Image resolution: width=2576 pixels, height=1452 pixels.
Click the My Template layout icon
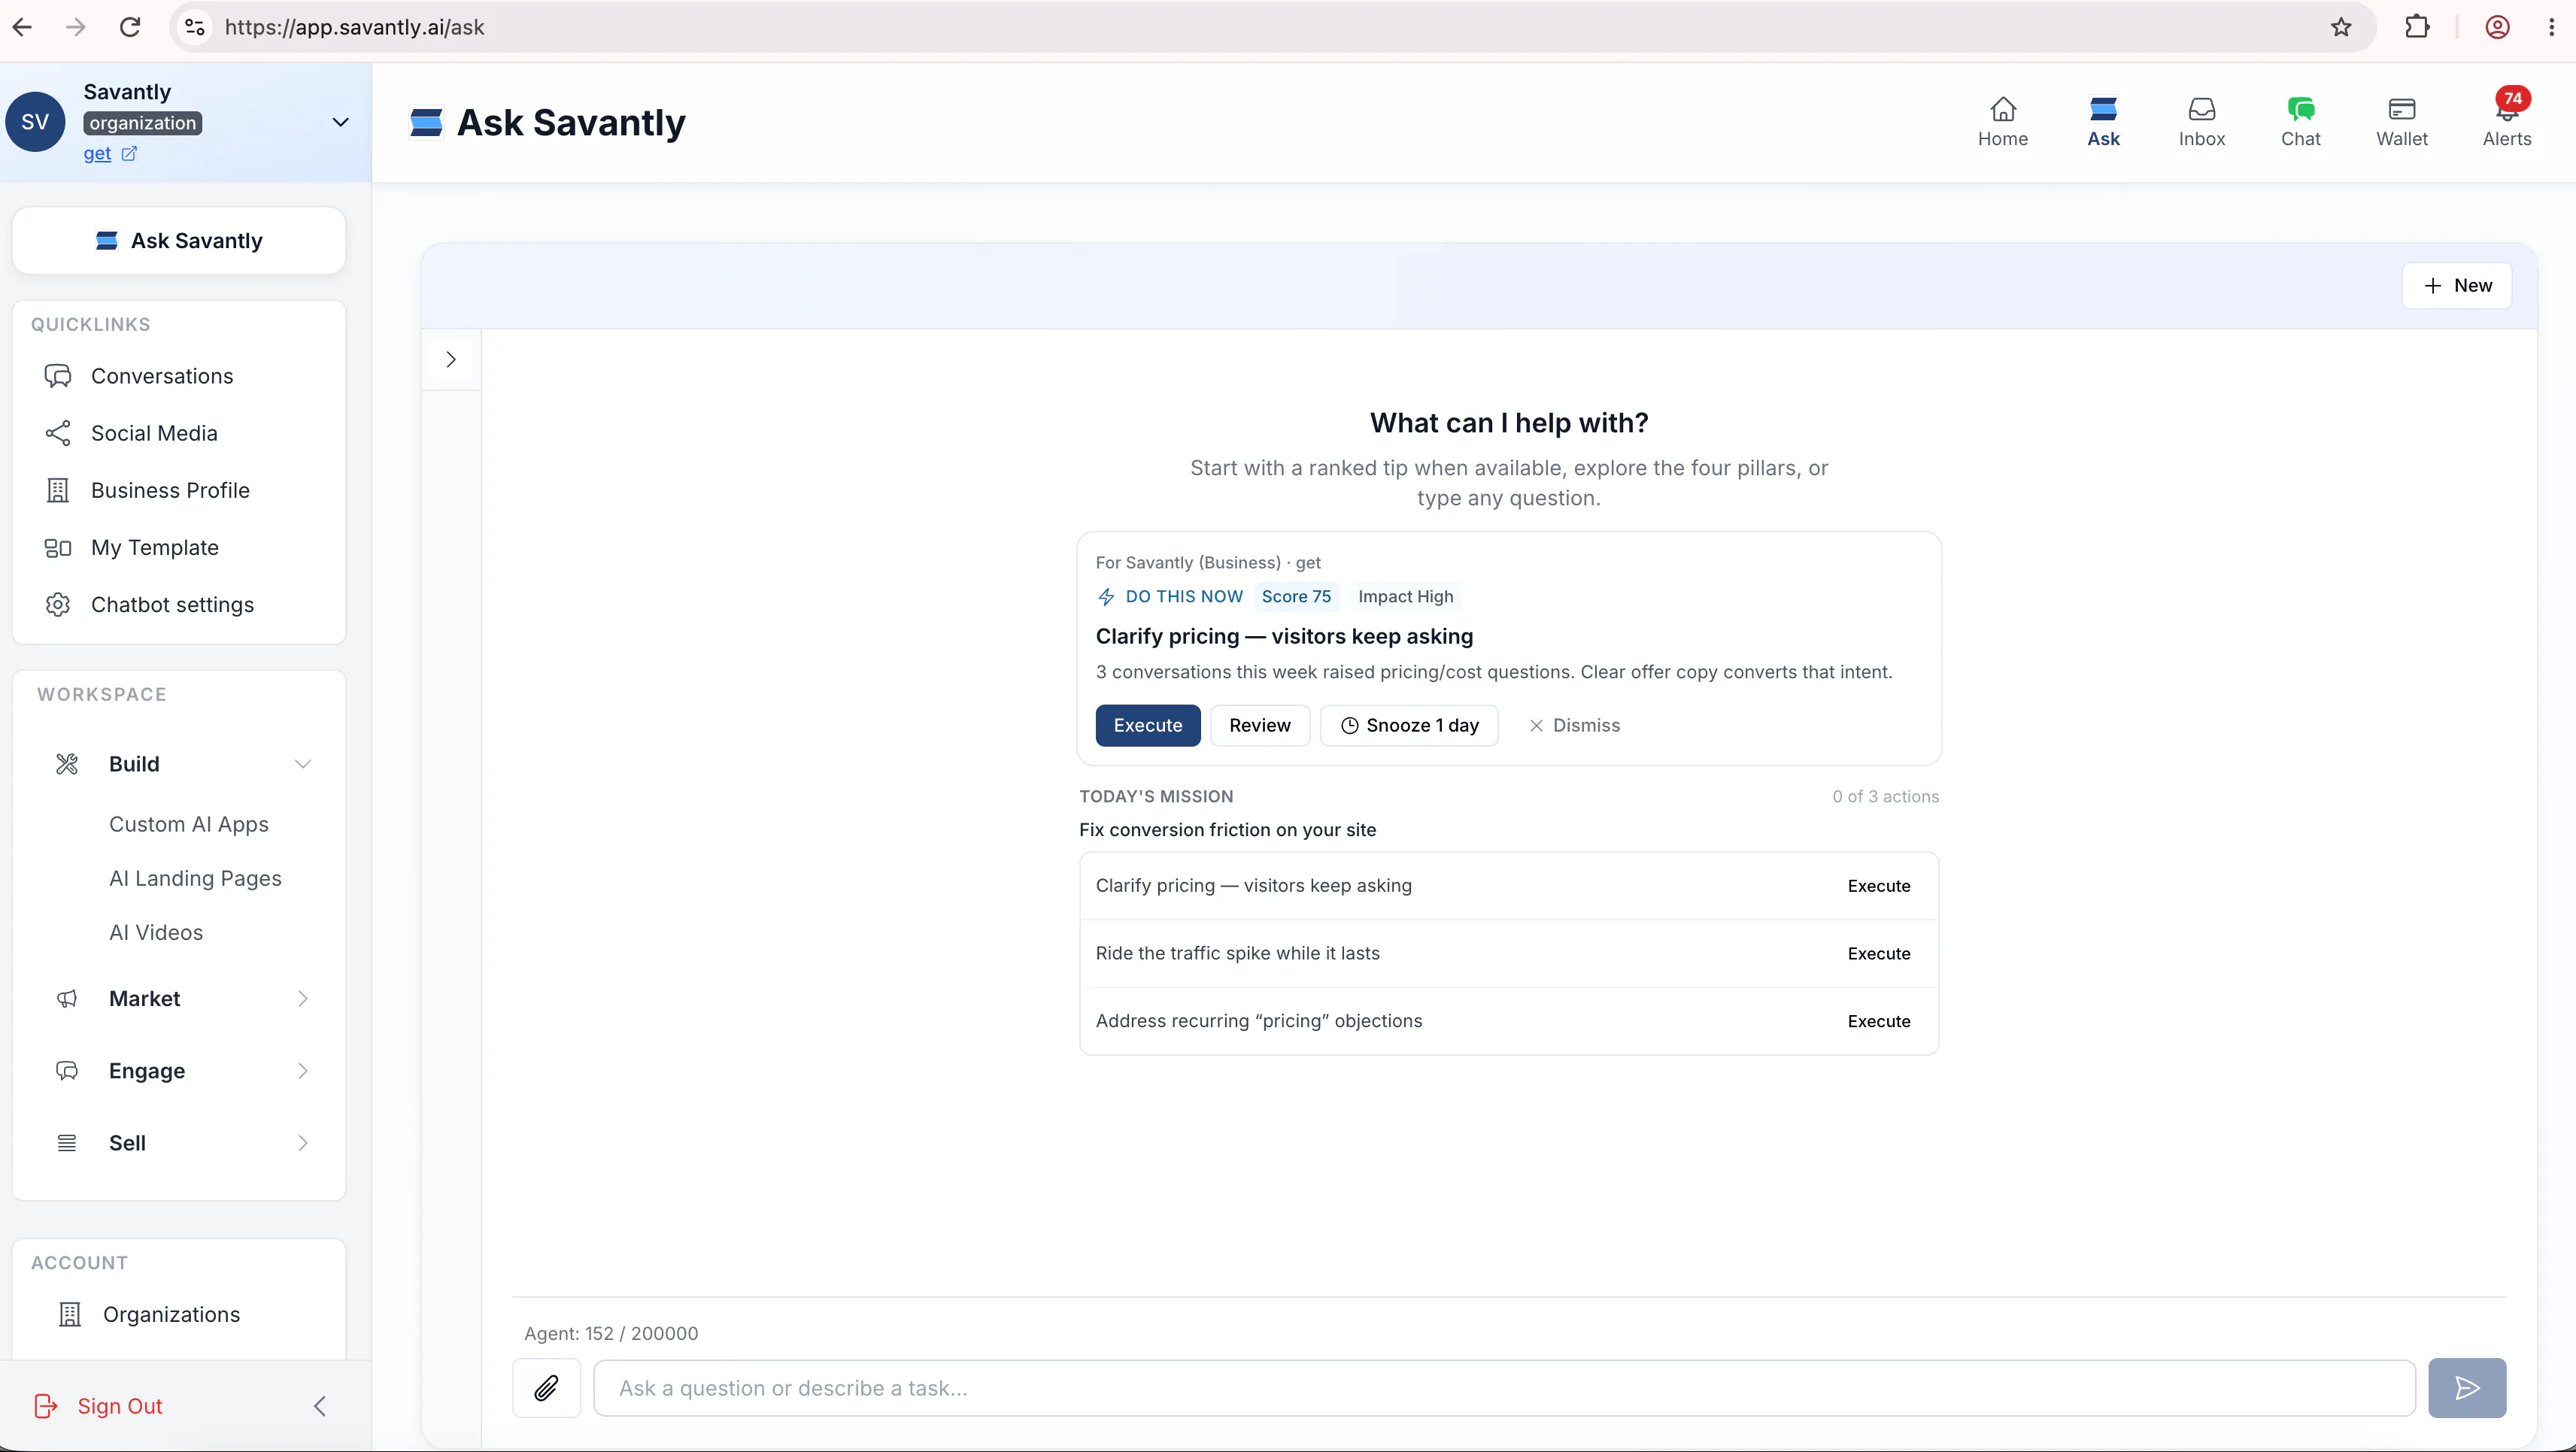(58, 548)
